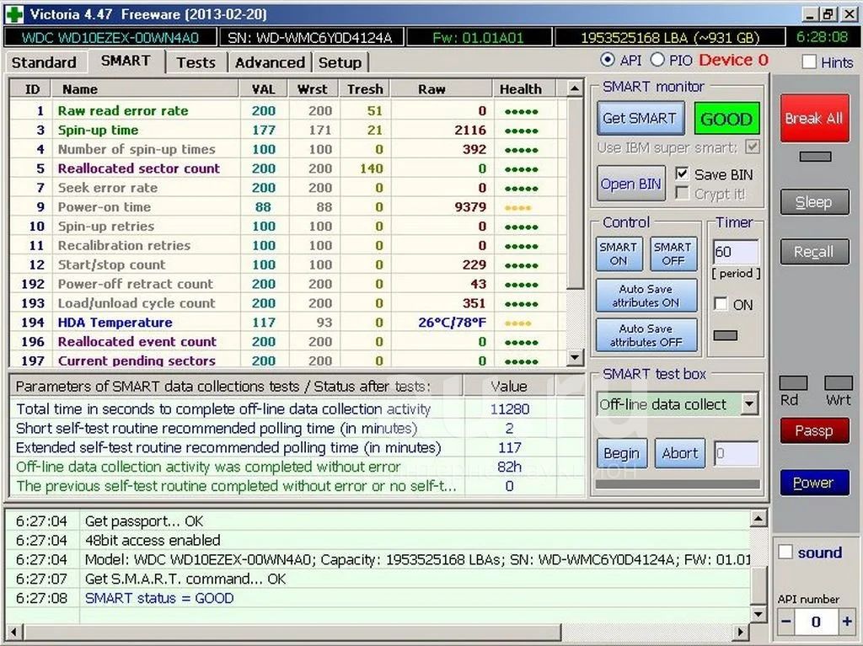Click the green GOOD status indicator
The image size is (863, 646).
click(x=726, y=118)
